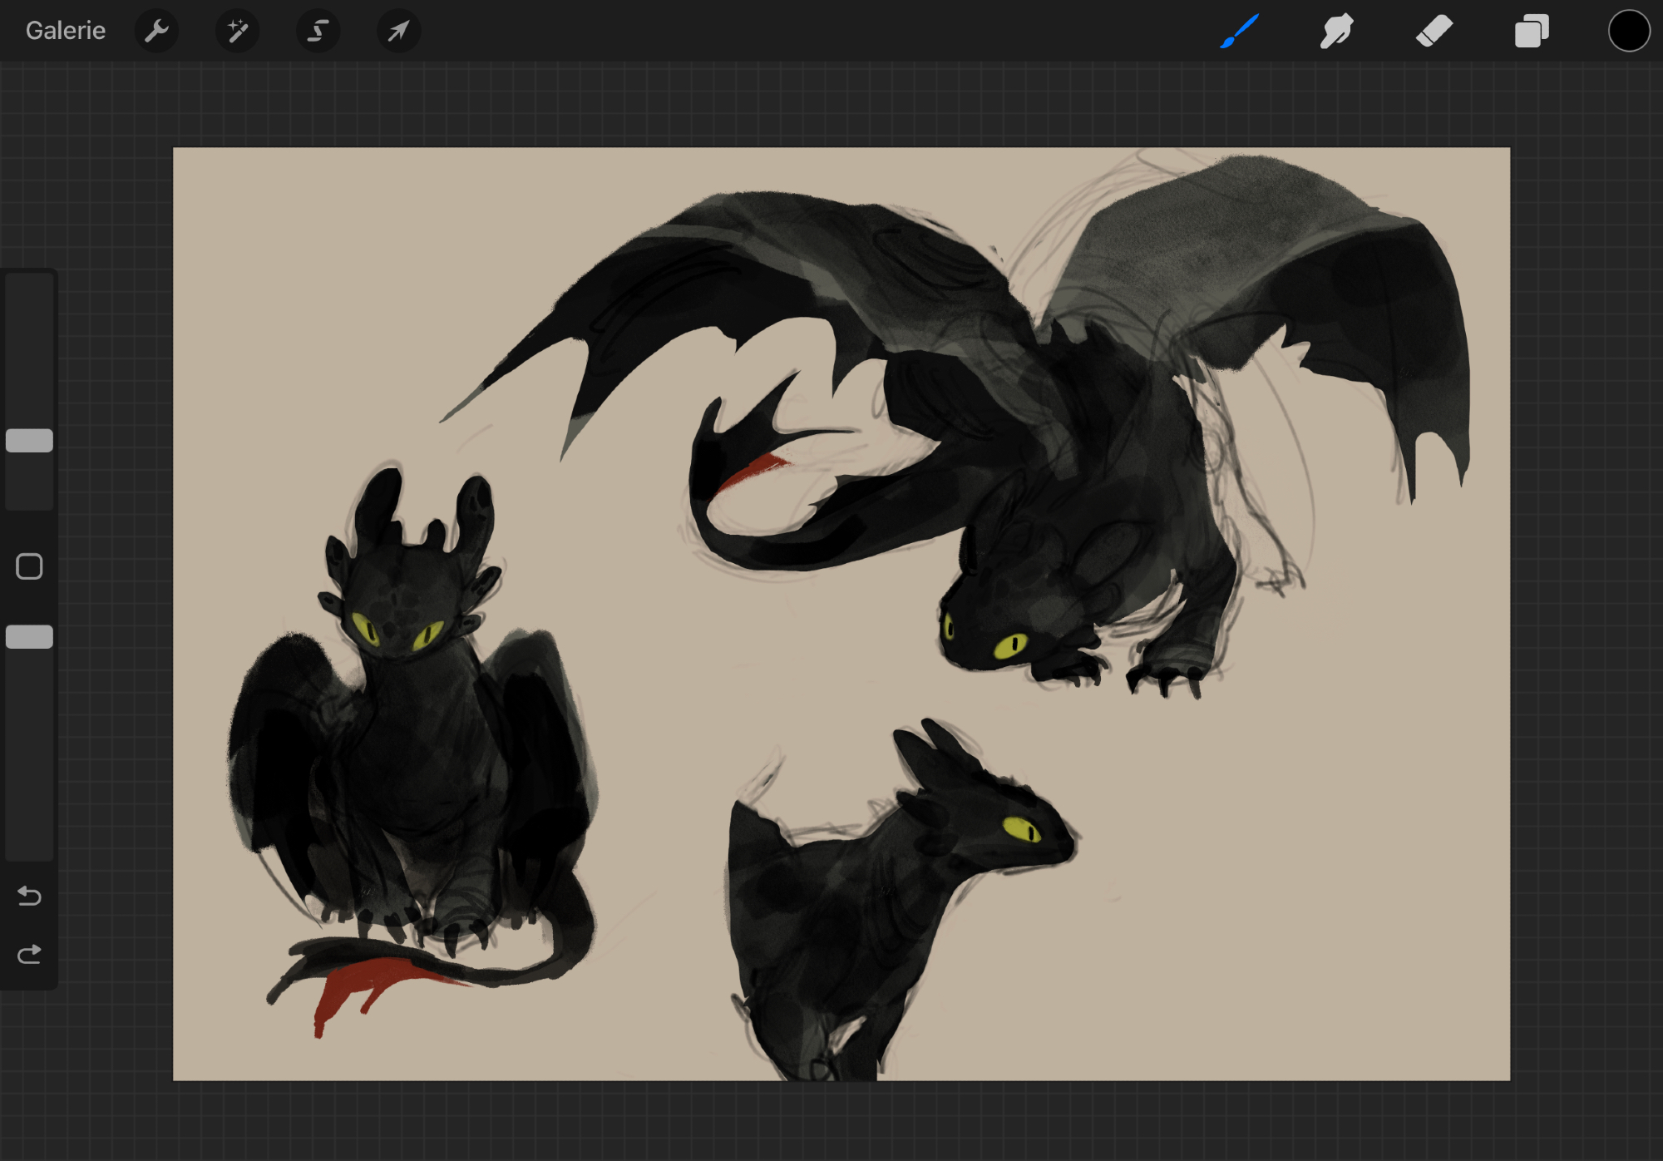1663x1161 pixels.
Task: Select the Smudge tool
Action: tap(1336, 32)
